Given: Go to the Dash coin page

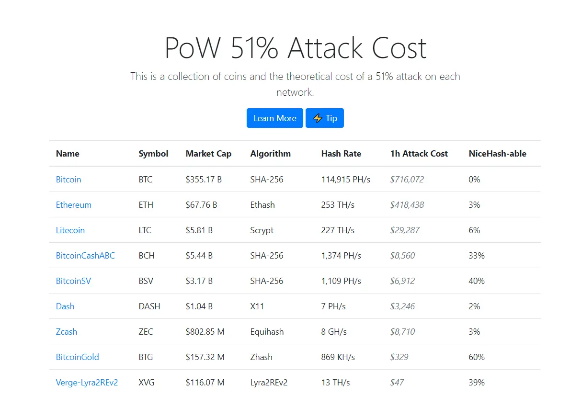Looking at the screenshot, I should click(x=65, y=307).
